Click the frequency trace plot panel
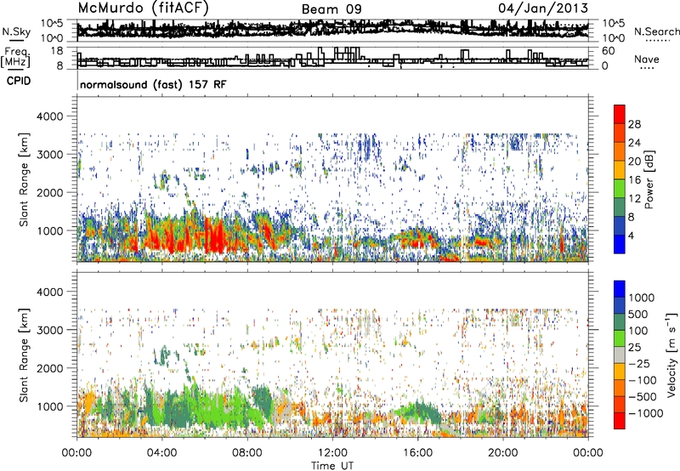Viewport: 680px width, 471px height. pyautogui.click(x=332, y=58)
